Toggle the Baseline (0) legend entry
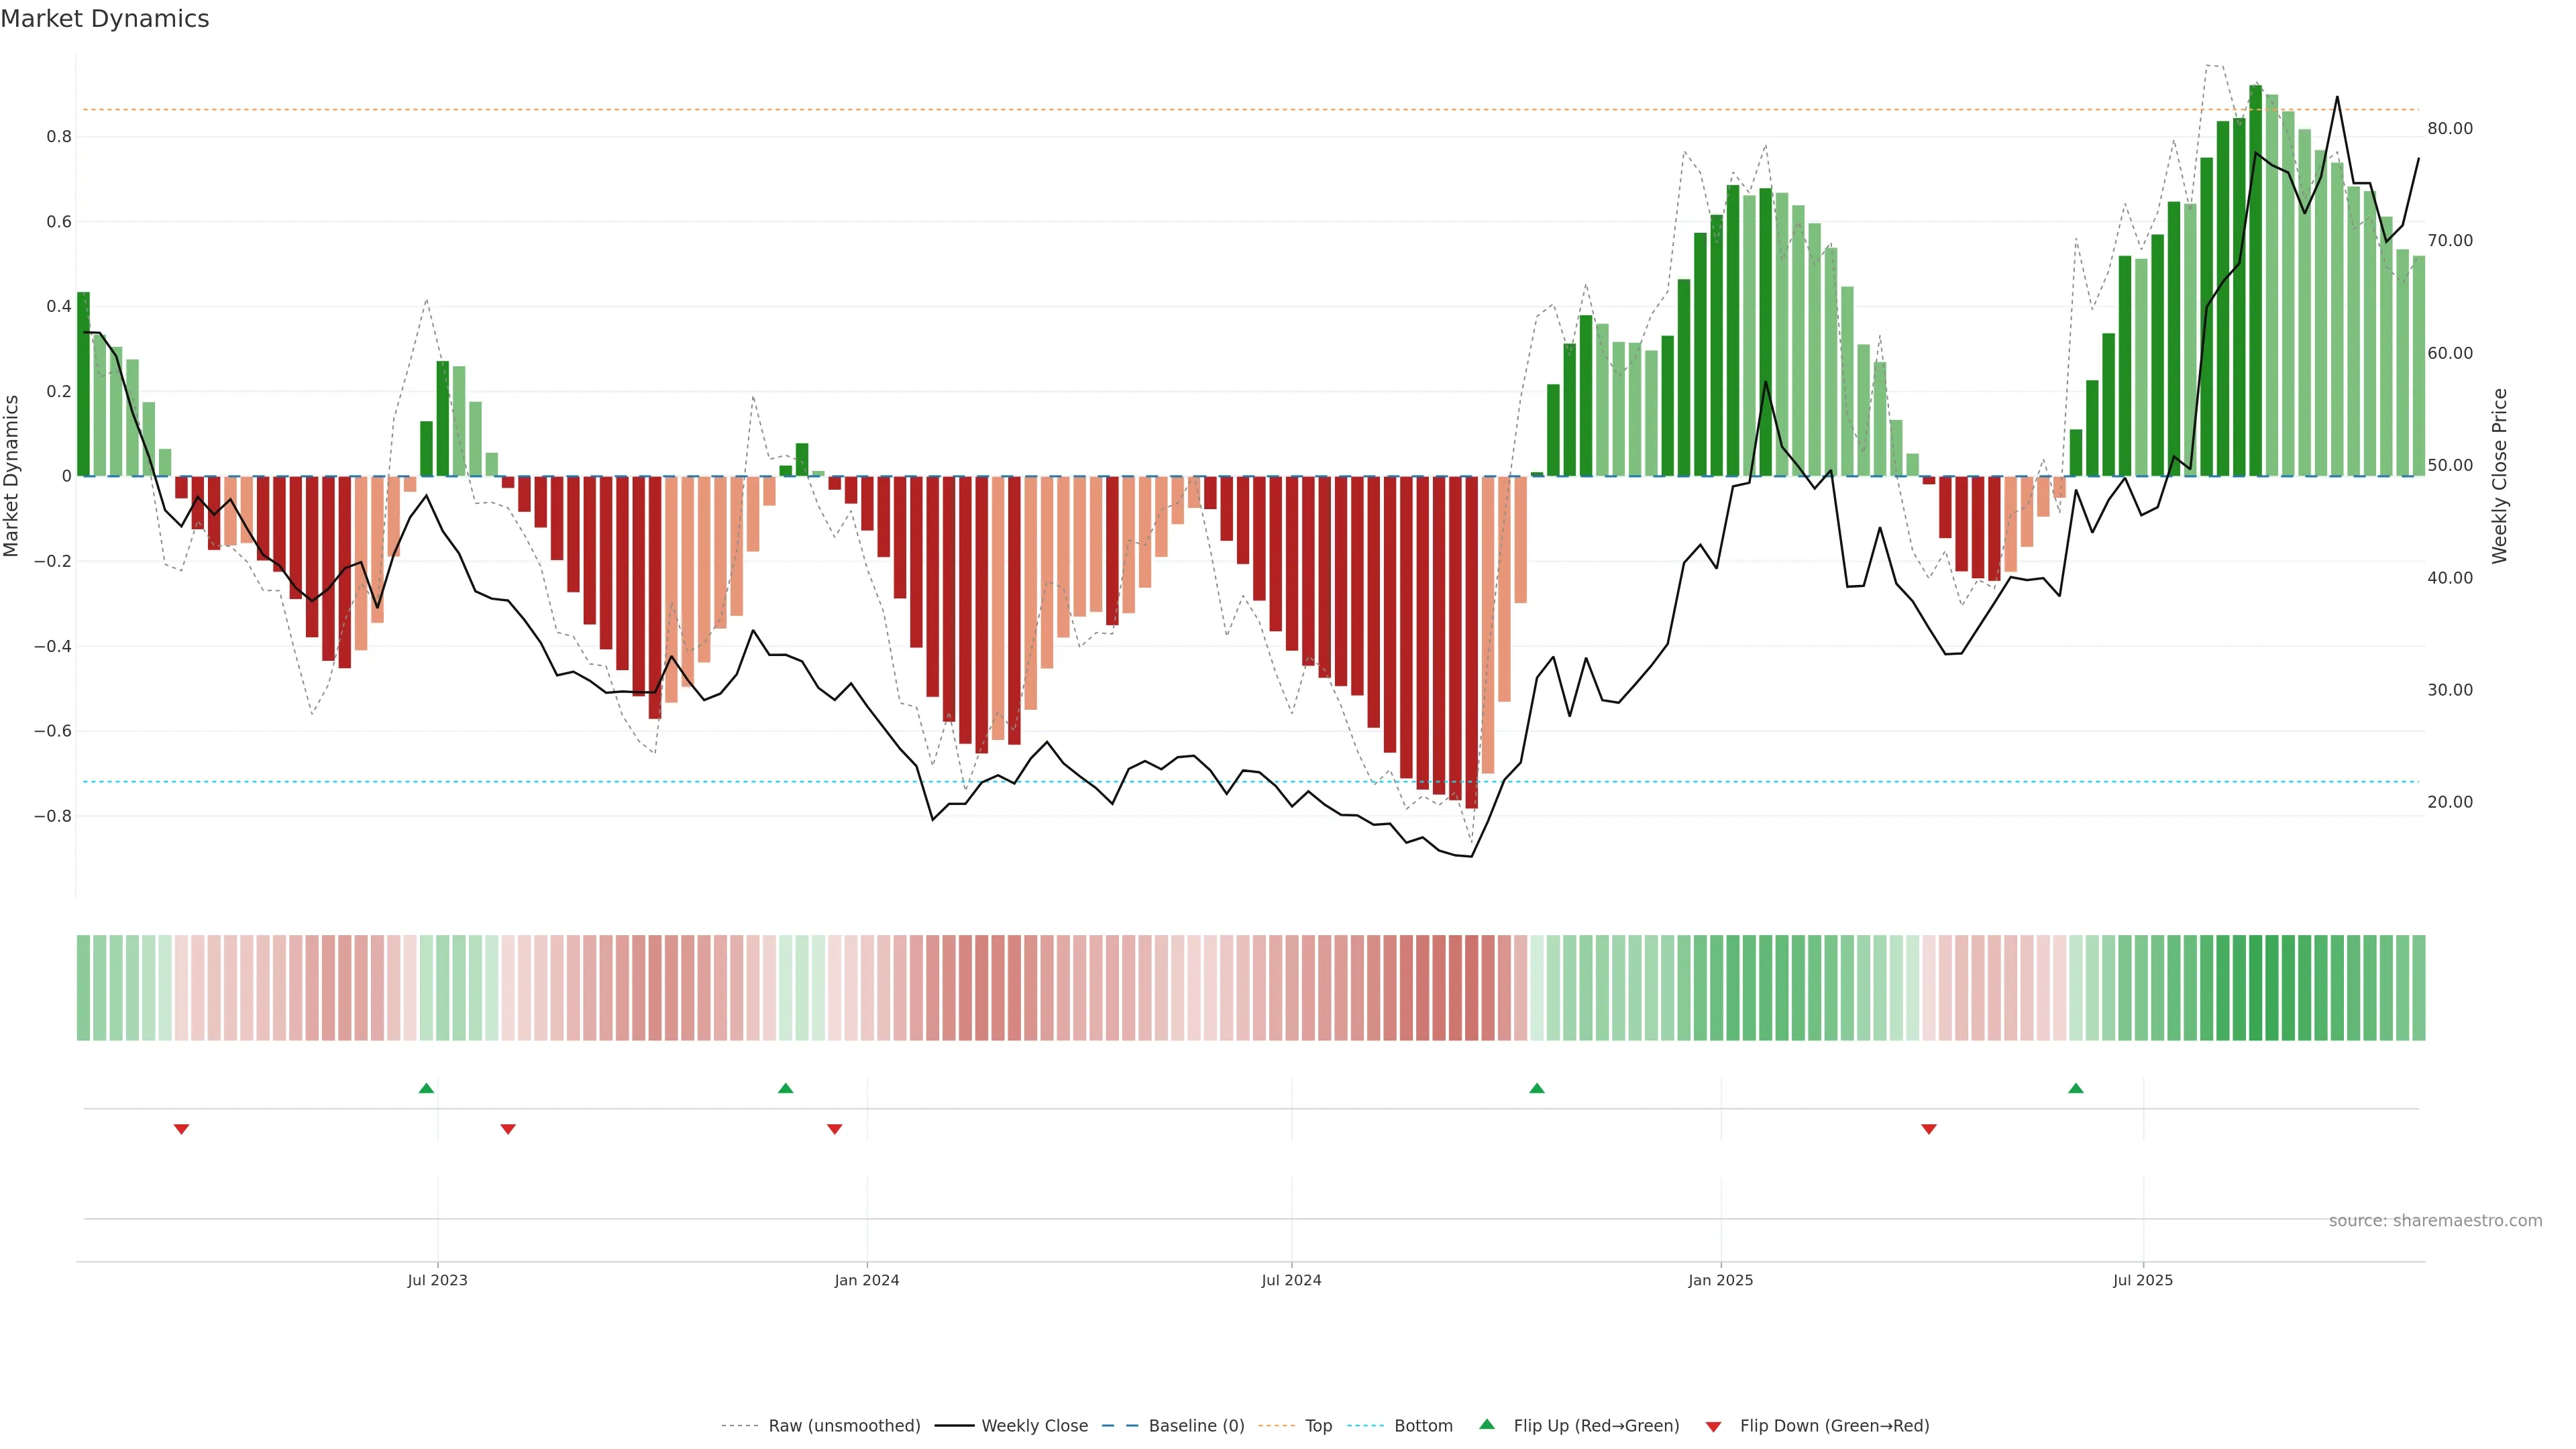The width and height of the screenshot is (2576, 1449). coord(1196,1426)
